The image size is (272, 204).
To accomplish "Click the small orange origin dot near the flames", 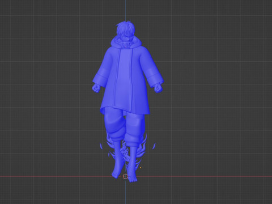I will tap(141, 167).
